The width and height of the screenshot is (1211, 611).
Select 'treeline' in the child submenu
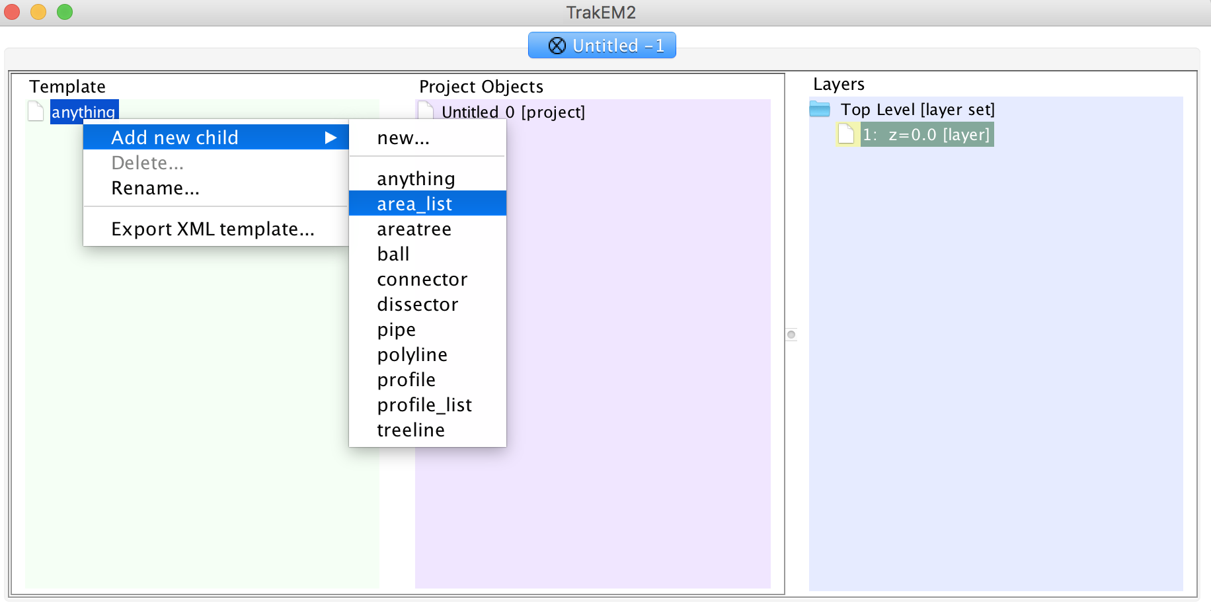427,430
